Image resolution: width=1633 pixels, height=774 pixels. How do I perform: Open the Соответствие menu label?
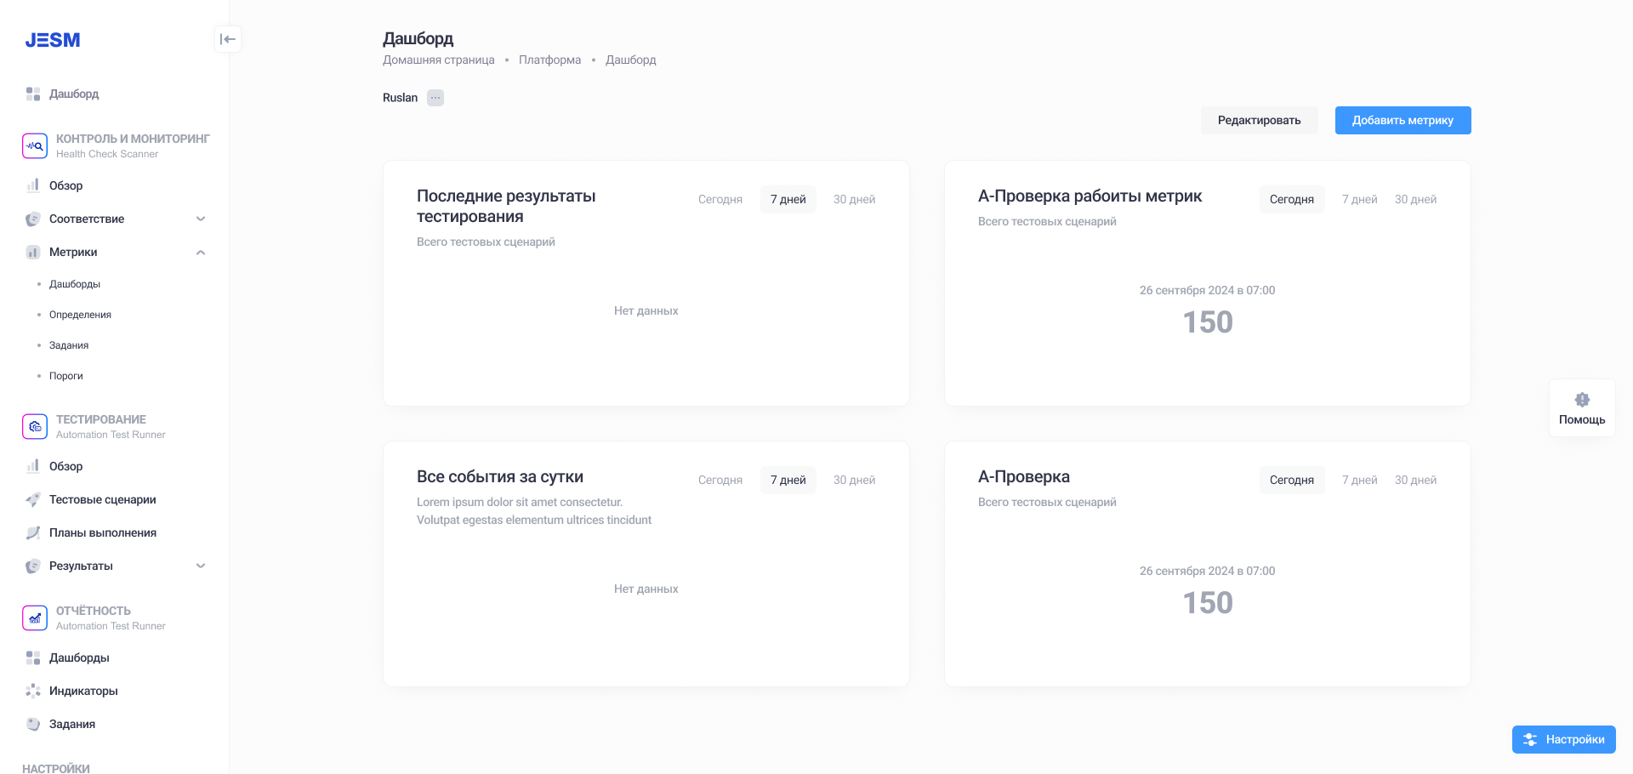87,219
